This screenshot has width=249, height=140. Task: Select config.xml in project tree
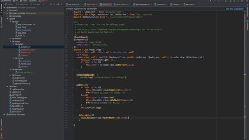click(x=16, y=95)
